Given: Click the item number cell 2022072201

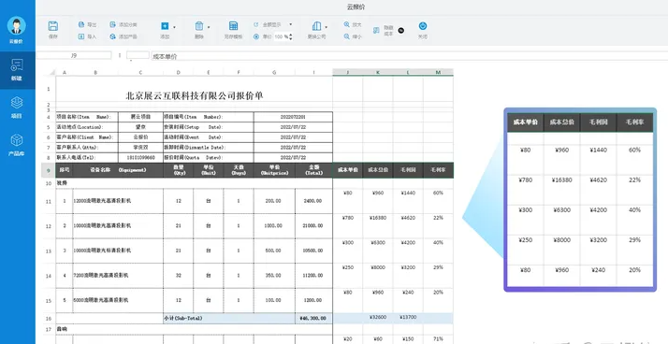Looking at the screenshot, I should coord(293,117).
